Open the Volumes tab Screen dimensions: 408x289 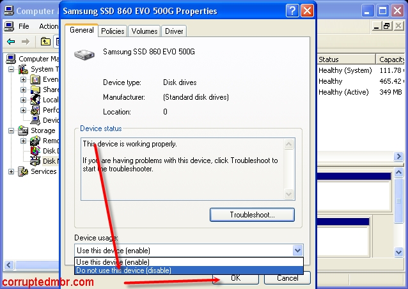coord(145,31)
